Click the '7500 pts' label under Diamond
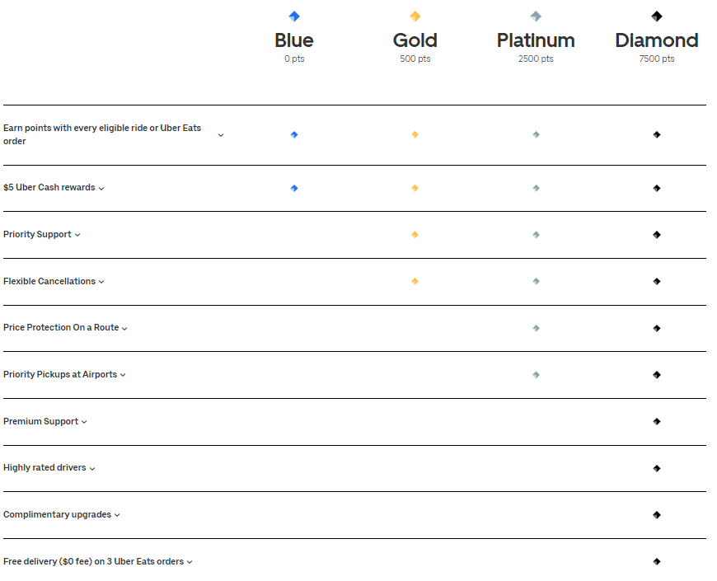 [657, 59]
